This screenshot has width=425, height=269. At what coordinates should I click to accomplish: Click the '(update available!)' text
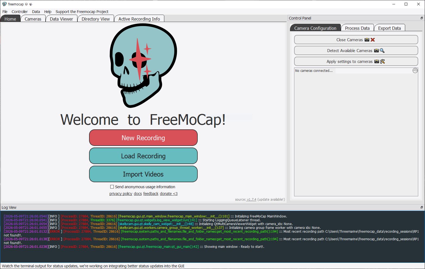[271, 199]
